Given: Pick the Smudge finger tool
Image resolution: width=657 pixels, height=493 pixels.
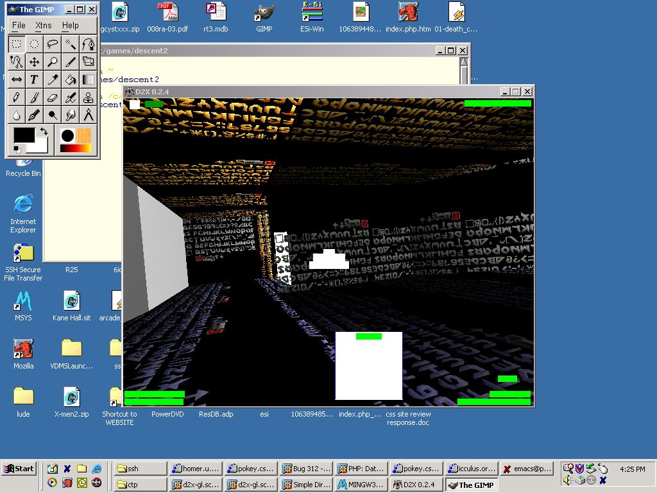Looking at the screenshot, I should (71, 115).
